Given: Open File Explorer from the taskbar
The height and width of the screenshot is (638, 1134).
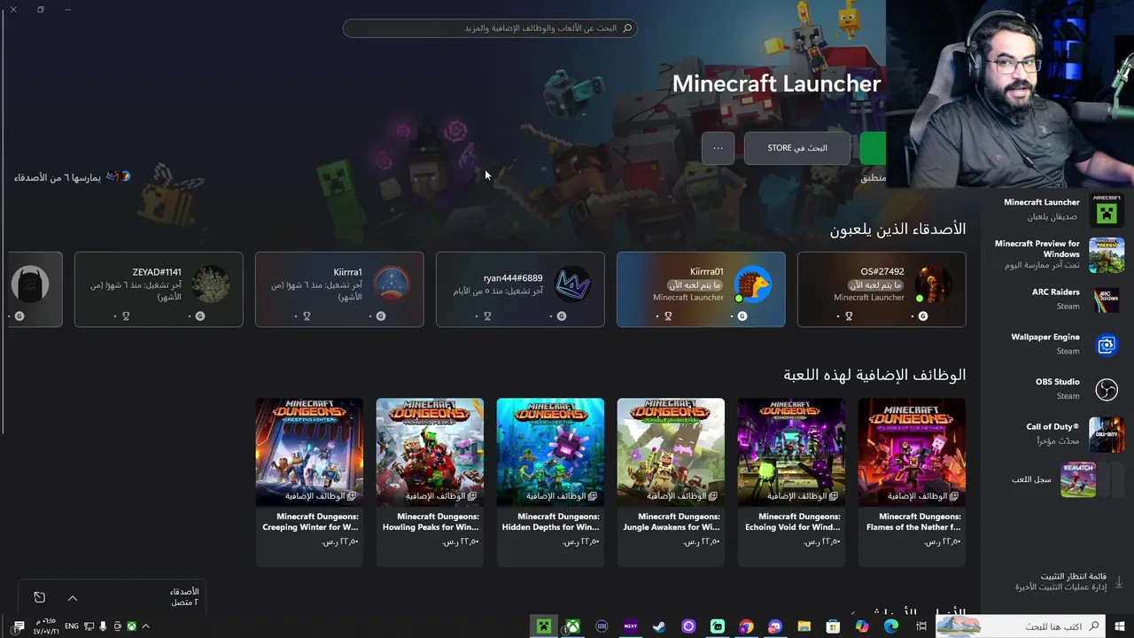Looking at the screenshot, I should click(x=804, y=626).
